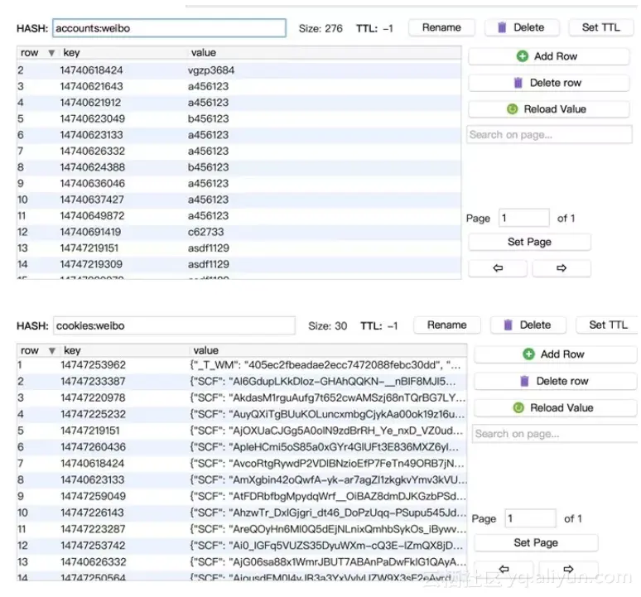This screenshot has height=597, width=641.
Task: Click value column header in cookies:weibo table
Action: coord(205,350)
